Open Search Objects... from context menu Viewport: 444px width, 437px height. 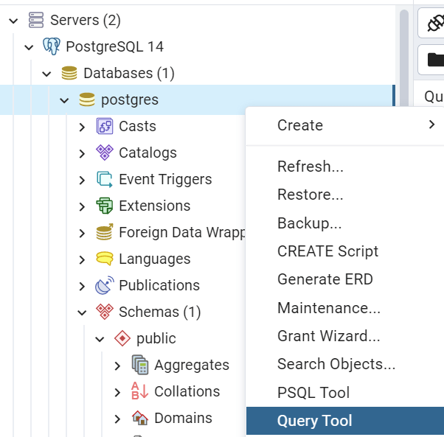(345, 364)
